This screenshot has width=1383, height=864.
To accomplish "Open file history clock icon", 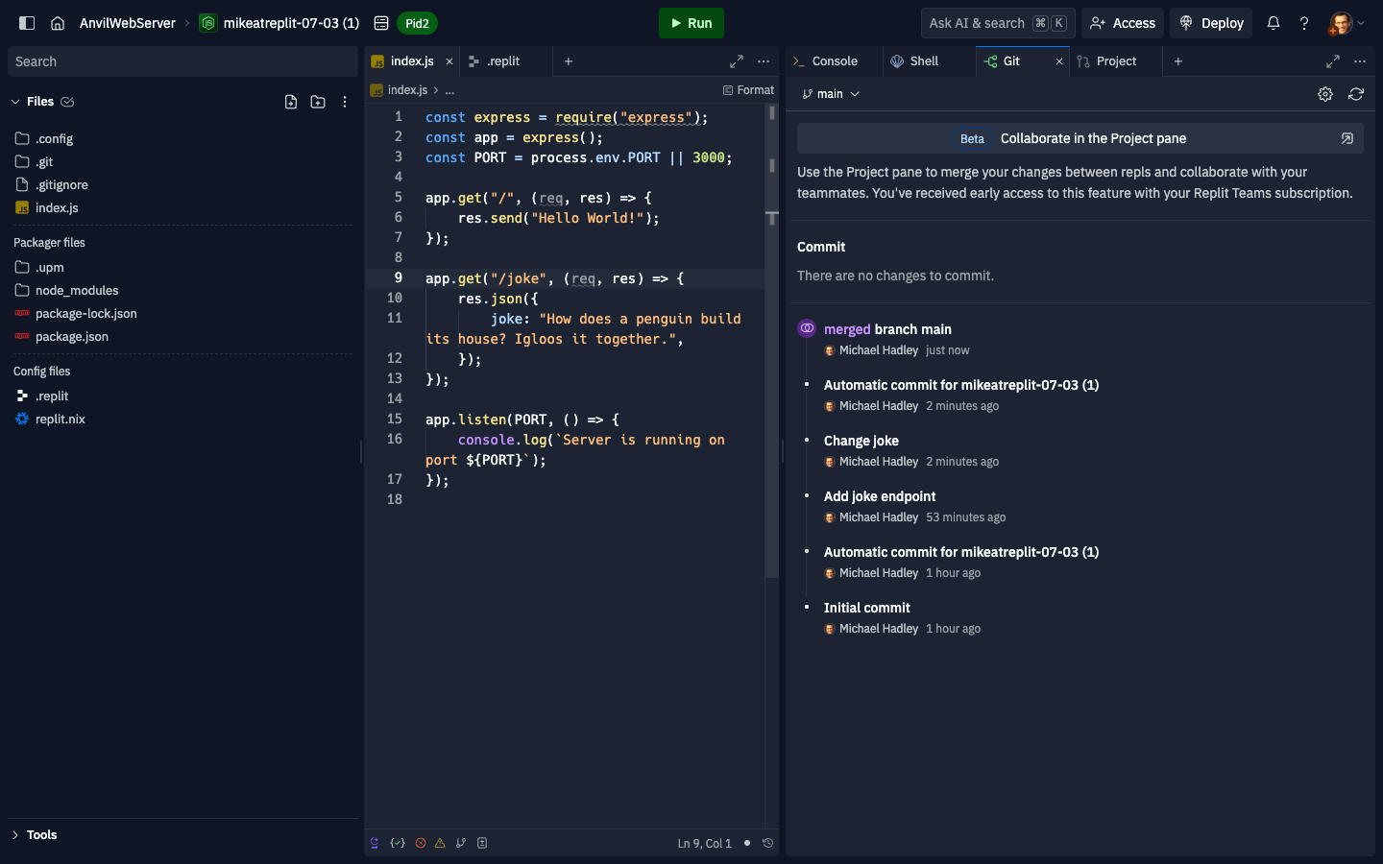I will coord(767,844).
